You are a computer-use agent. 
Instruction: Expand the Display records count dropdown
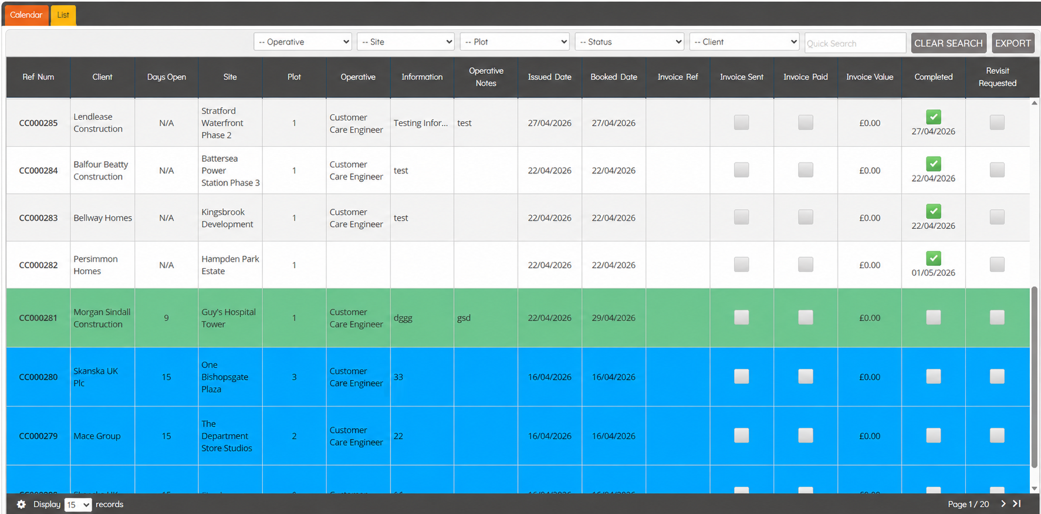coord(78,505)
